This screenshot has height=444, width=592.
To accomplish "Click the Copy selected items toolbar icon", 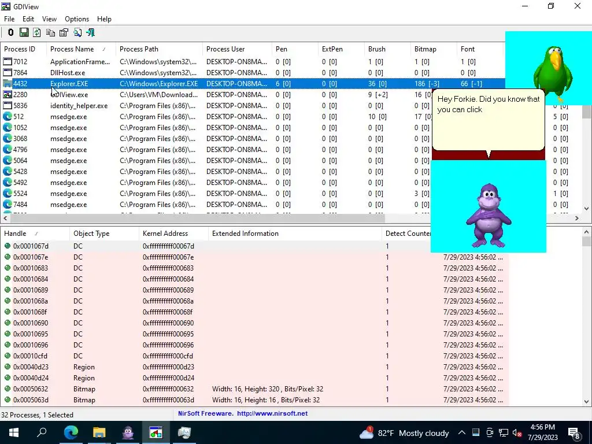I will tap(50, 32).
